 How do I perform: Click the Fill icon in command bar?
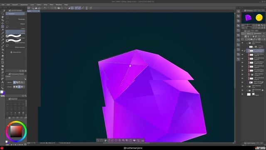click(x=59, y=8)
